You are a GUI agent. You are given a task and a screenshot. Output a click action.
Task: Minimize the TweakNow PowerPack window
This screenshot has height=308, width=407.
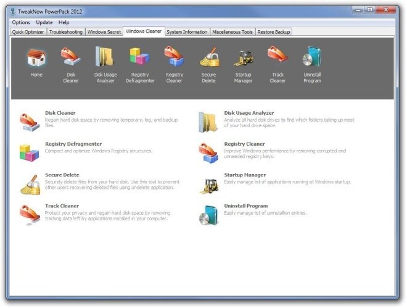click(x=358, y=10)
